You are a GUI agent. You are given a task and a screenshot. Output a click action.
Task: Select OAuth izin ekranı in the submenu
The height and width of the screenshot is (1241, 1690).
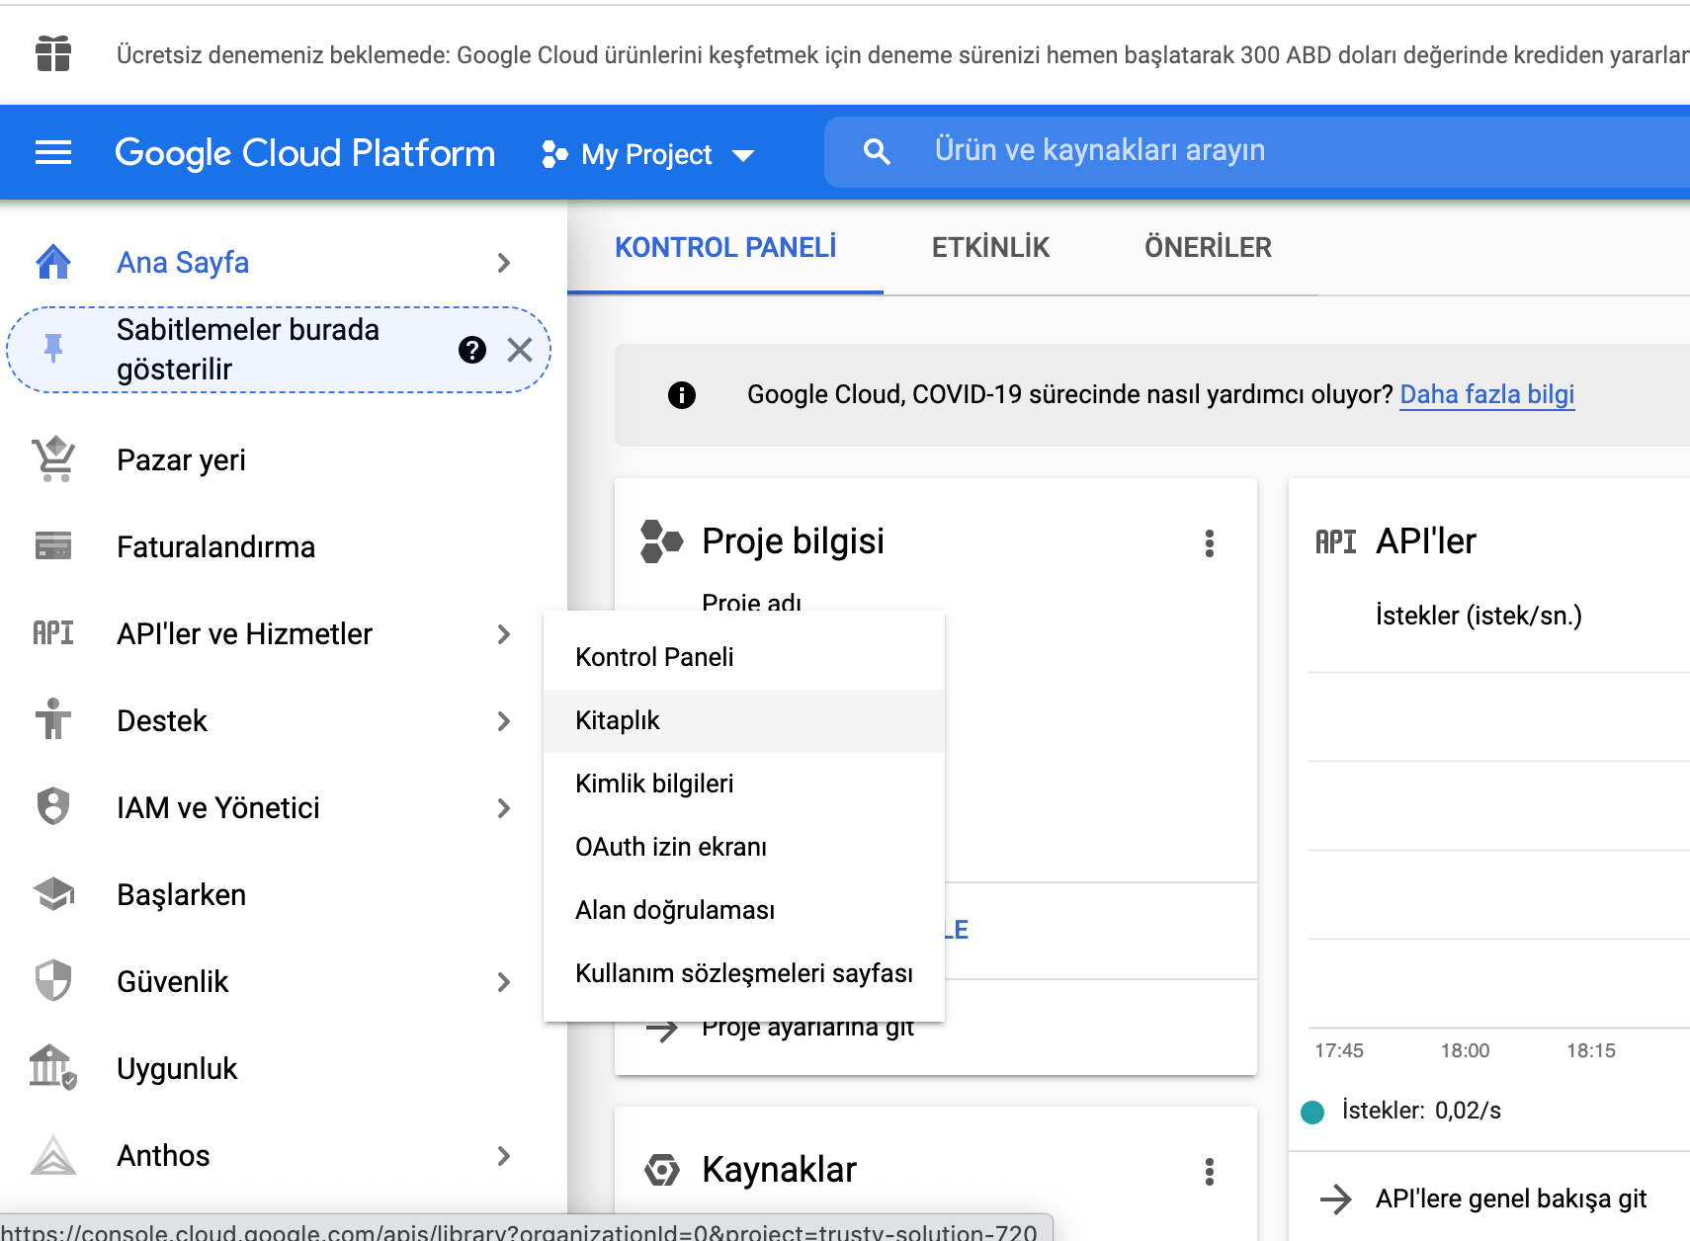[744, 847]
